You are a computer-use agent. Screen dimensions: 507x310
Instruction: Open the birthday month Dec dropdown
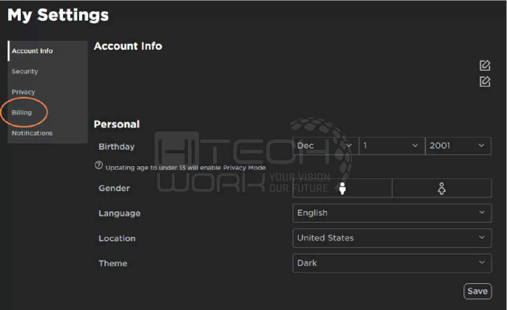click(325, 146)
